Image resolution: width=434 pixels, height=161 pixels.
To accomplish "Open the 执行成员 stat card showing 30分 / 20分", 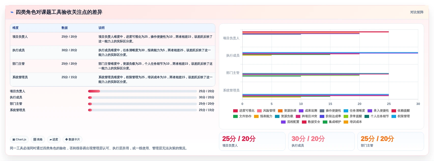I will coord(321,141).
